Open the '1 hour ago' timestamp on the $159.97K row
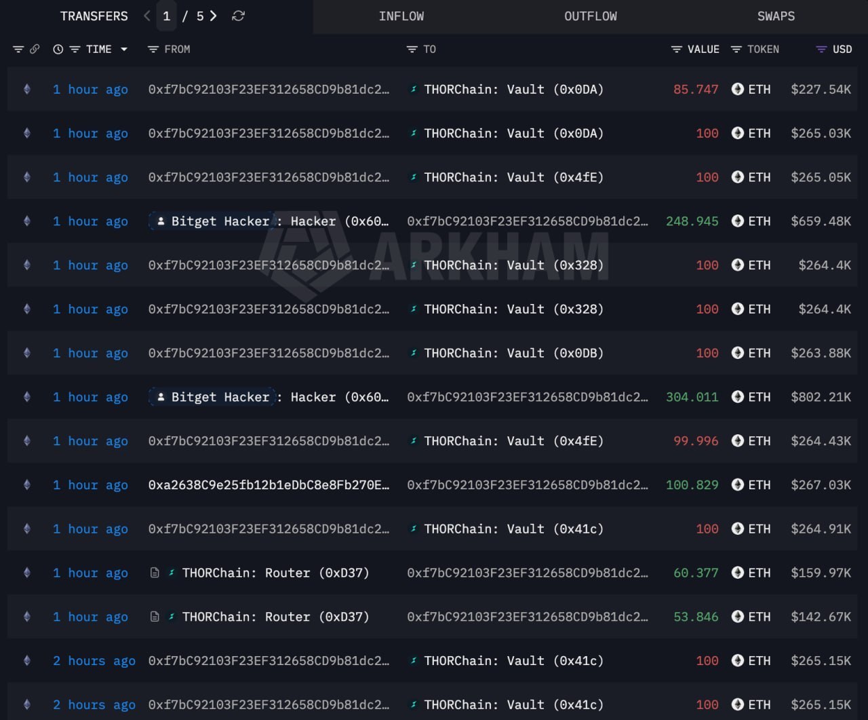The height and width of the screenshot is (720, 868). 90,573
